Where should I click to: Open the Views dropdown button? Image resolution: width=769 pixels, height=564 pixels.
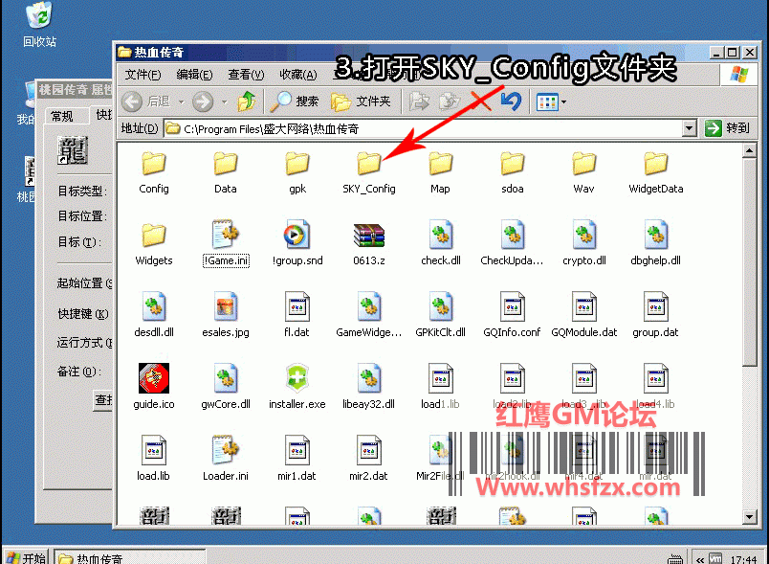click(x=551, y=102)
